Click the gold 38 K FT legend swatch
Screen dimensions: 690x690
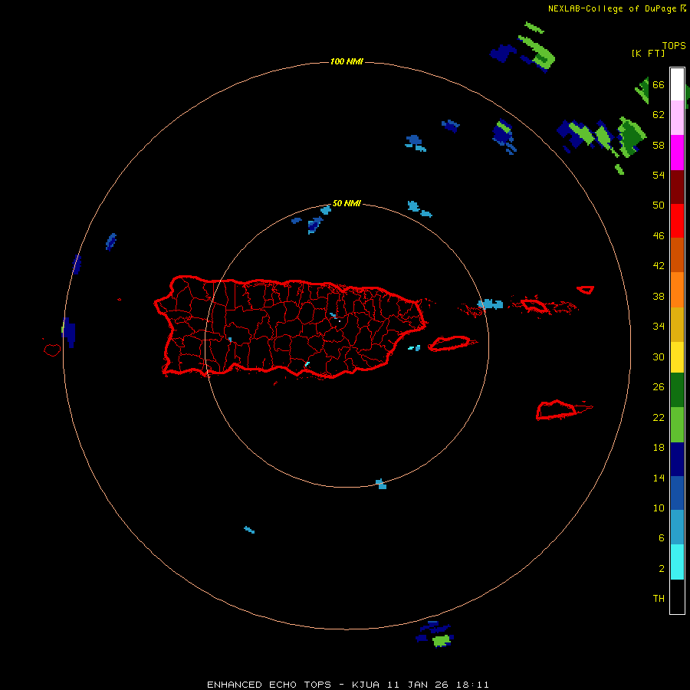click(677, 324)
